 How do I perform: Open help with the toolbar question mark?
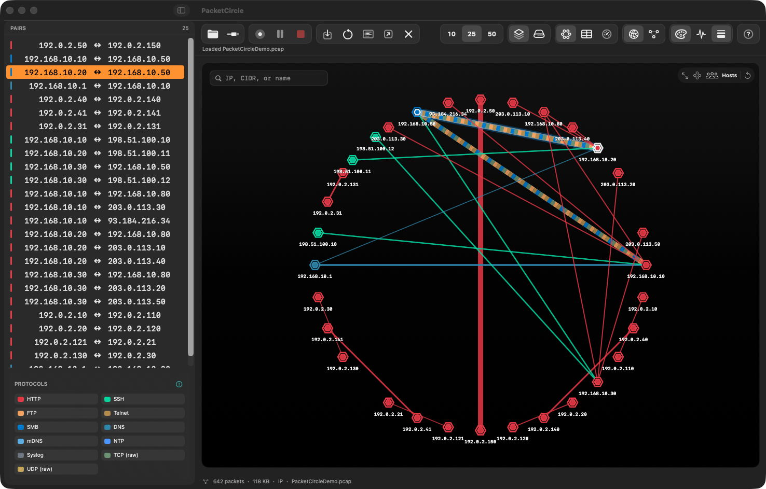click(x=748, y=34)
